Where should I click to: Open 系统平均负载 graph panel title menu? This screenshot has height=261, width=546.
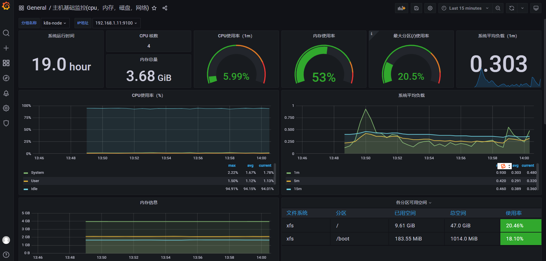click(x=412, y=95)
